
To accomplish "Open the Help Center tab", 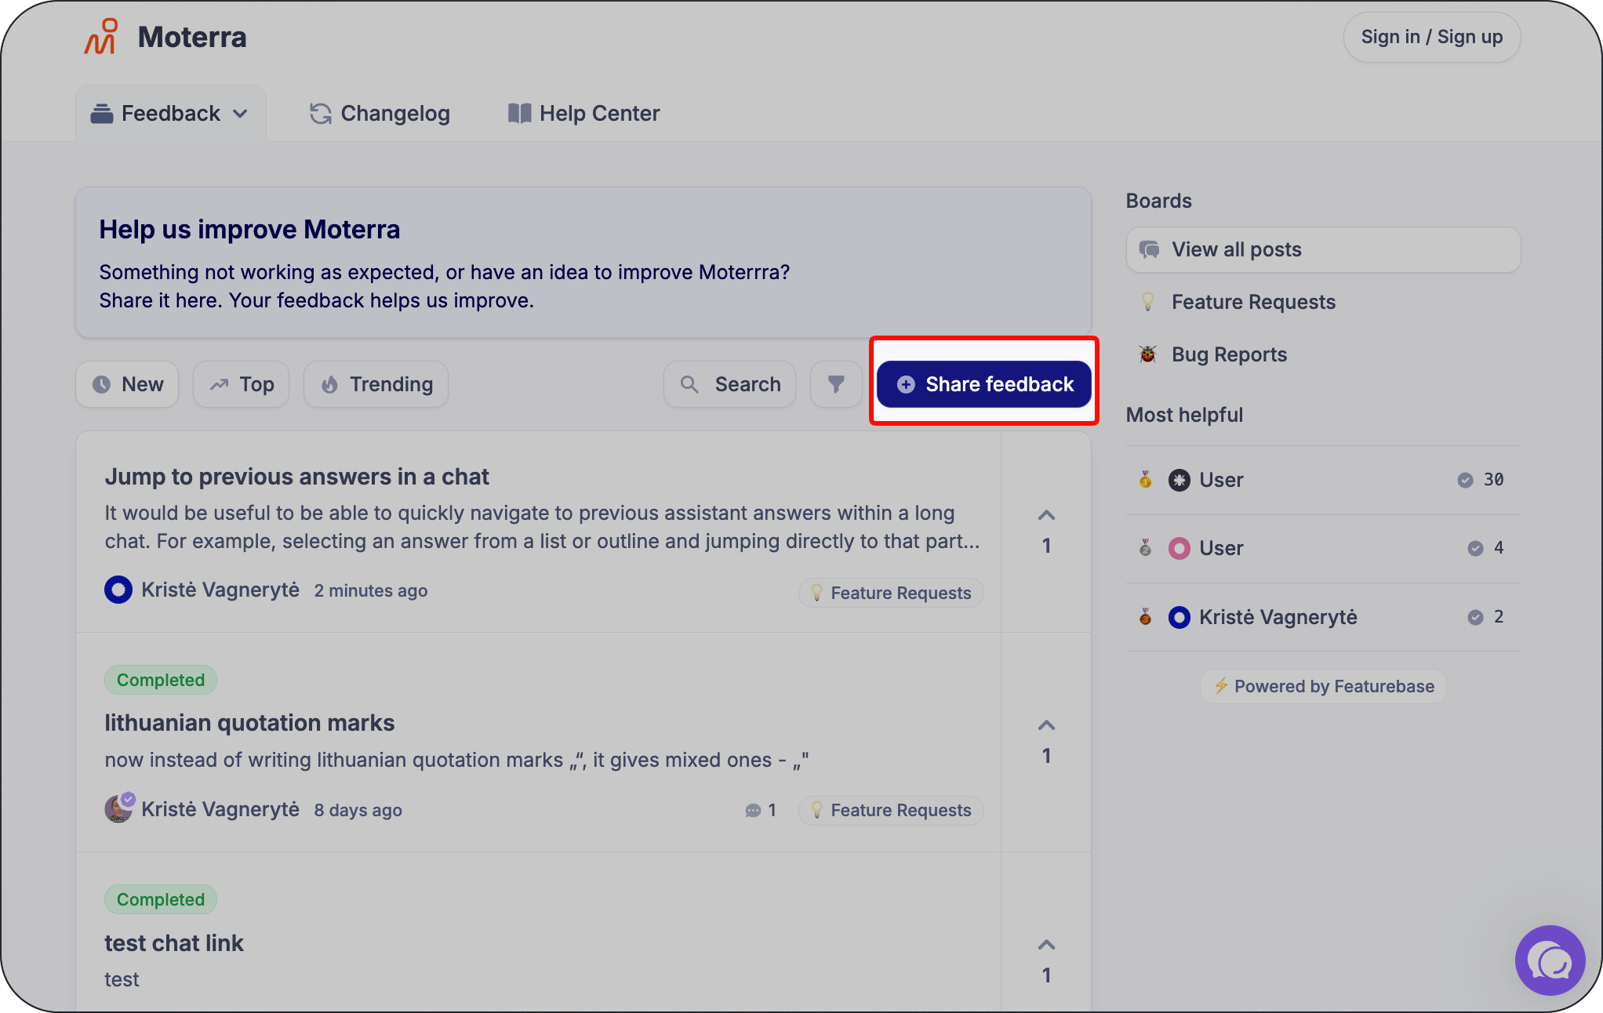I will tap(583, 114).
